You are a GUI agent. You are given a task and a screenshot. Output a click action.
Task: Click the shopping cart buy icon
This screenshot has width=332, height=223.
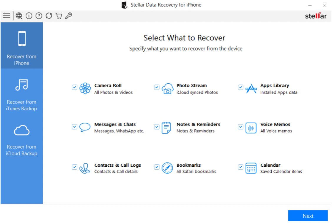coord(59,16)
